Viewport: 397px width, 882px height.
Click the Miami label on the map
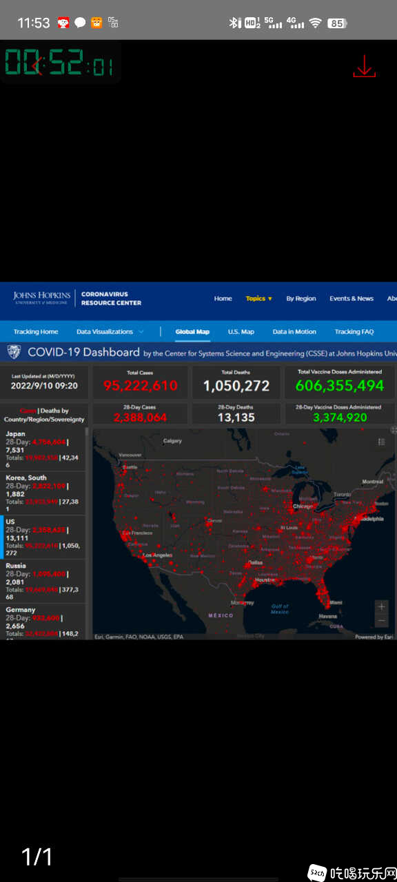335,602
